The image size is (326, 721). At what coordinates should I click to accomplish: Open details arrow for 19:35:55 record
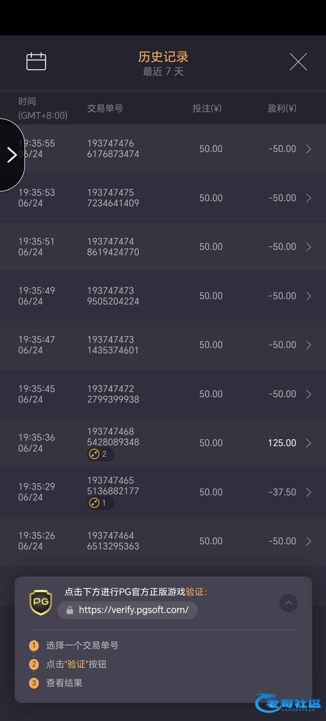(308, 149)
